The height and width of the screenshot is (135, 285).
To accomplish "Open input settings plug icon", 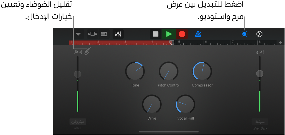I will (x=88, y=51).
